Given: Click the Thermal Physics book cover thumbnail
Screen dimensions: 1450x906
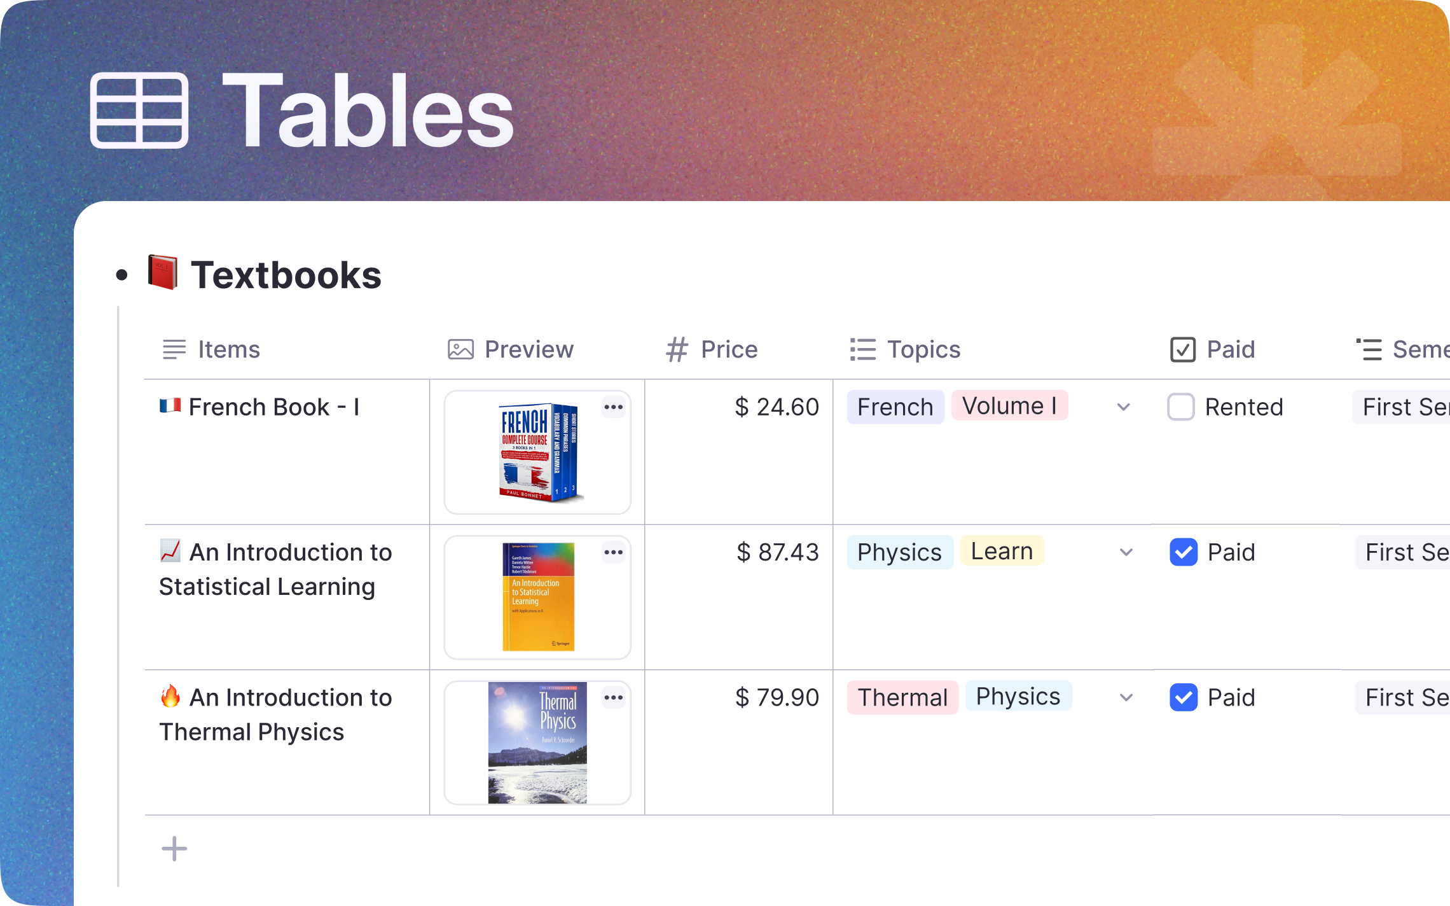Looking at the screenshot, I should pyautogui.click(x=537, y=742).
